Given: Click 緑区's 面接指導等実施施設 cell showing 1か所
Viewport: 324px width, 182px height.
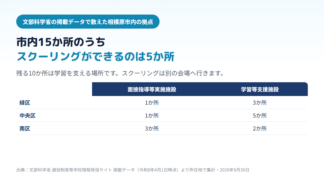Looking at the screenshot, I should point(152,103).
